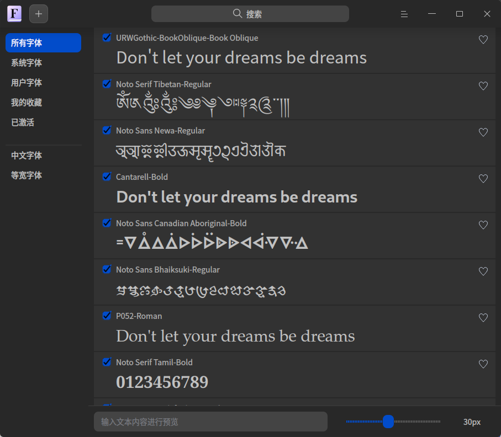This screenshot has width=501, height=437.
Task: Favorite Noto Sans Bhaiksuki-Regular heart icon
Action: point(483,271)
